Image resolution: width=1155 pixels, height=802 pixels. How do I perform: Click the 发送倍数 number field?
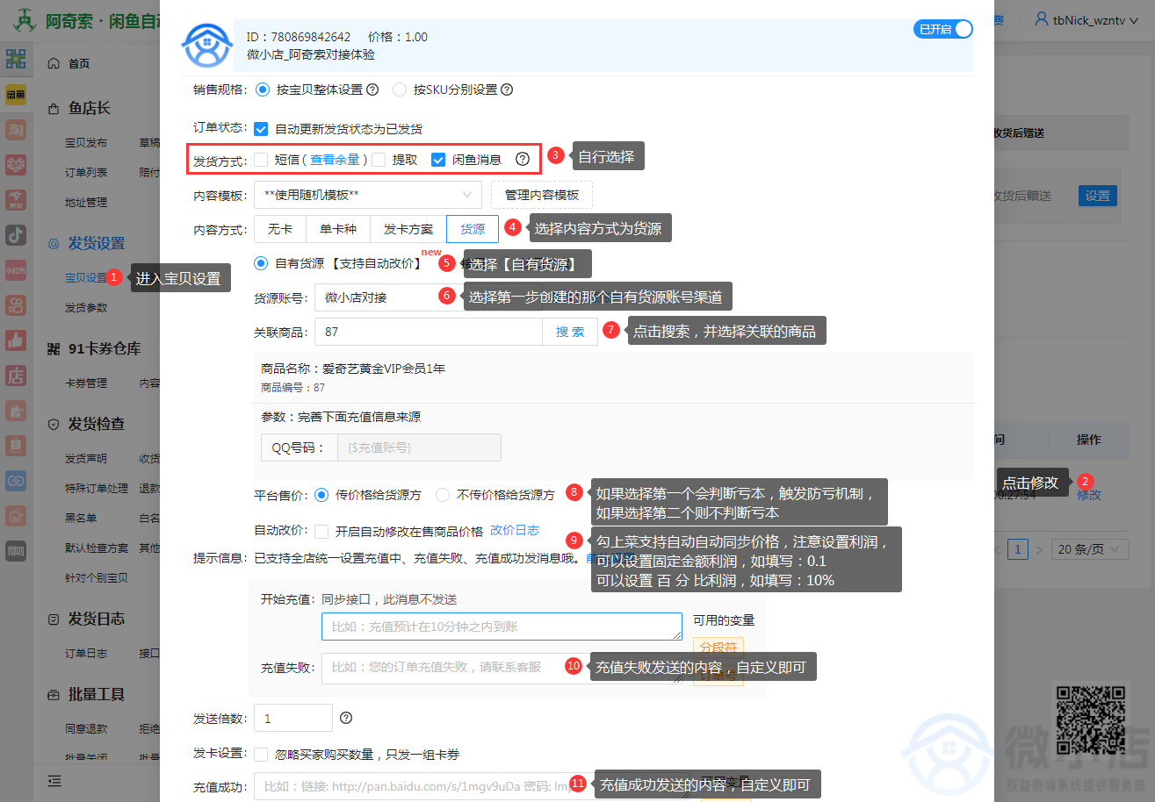tap(293, 718)
